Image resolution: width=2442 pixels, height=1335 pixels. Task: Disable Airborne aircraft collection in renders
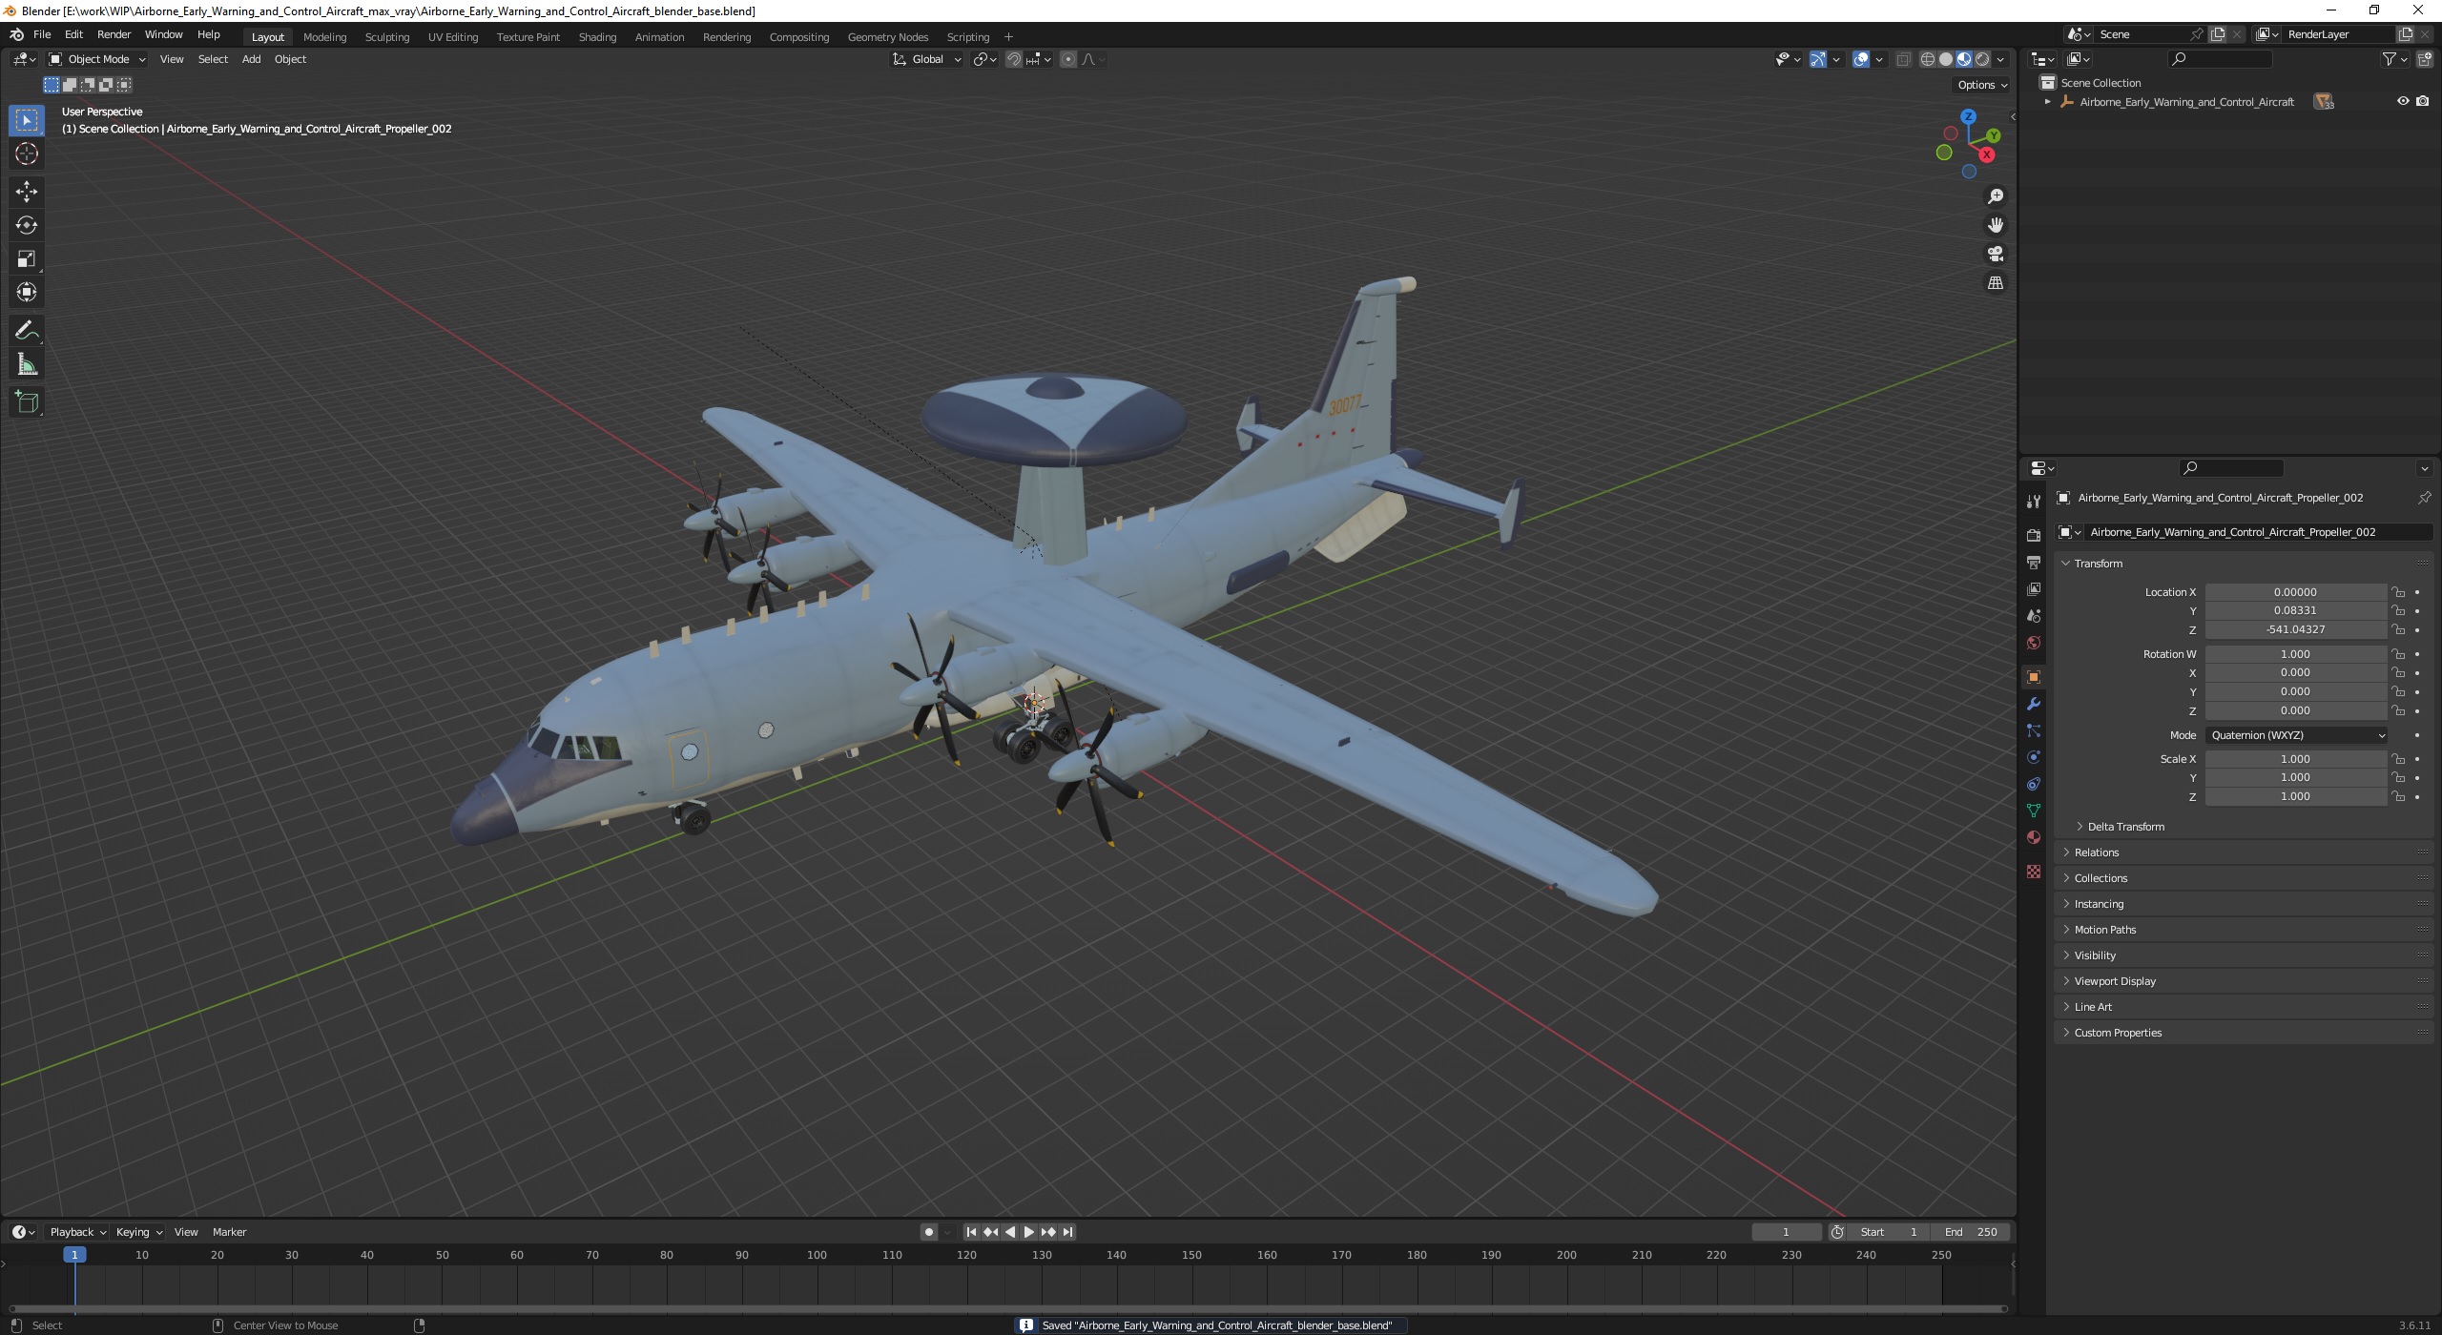tap(2422, 101)
